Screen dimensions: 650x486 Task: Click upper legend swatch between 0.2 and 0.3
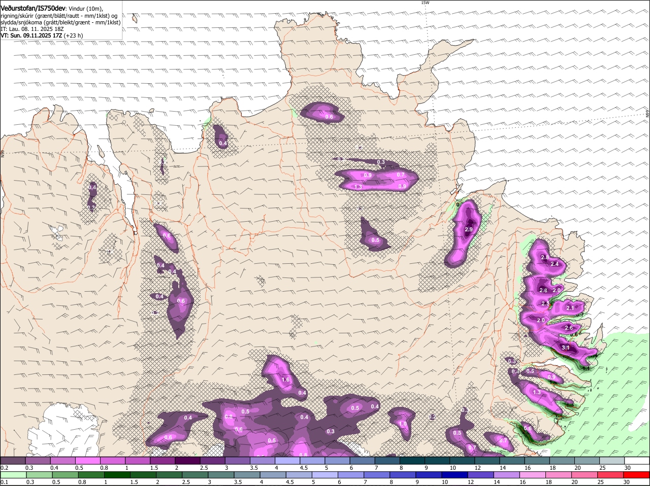click(x=13, y=461)
